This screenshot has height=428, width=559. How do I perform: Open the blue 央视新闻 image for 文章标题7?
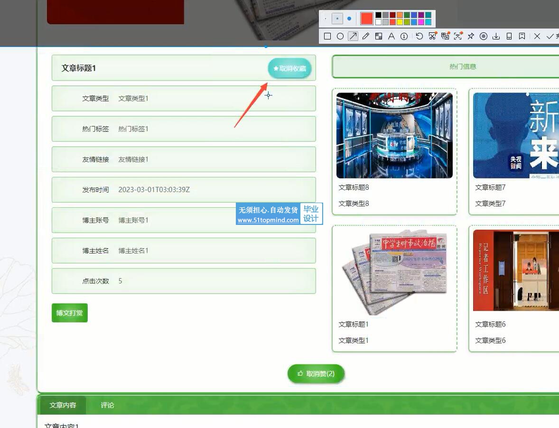(516, 135)
